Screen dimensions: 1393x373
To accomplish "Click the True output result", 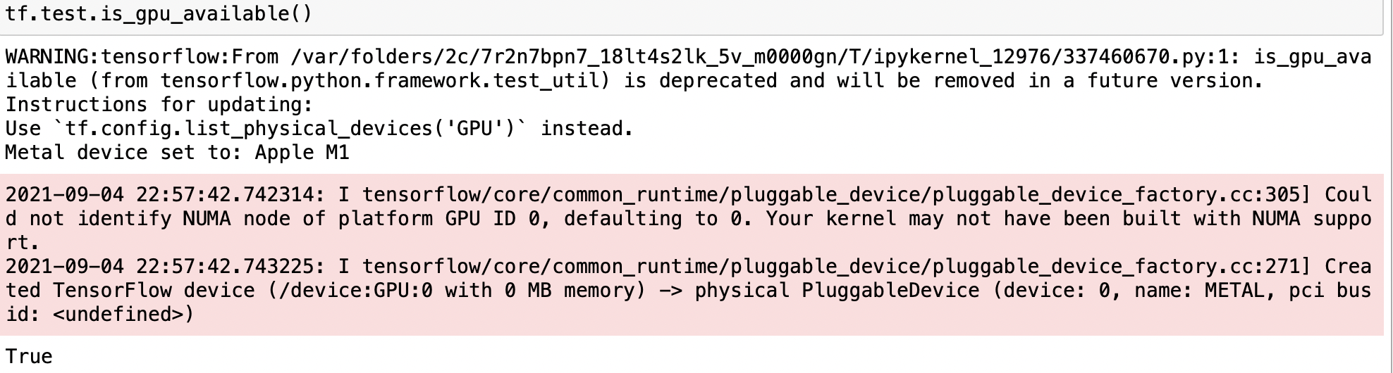I will [x=29, y=356].
